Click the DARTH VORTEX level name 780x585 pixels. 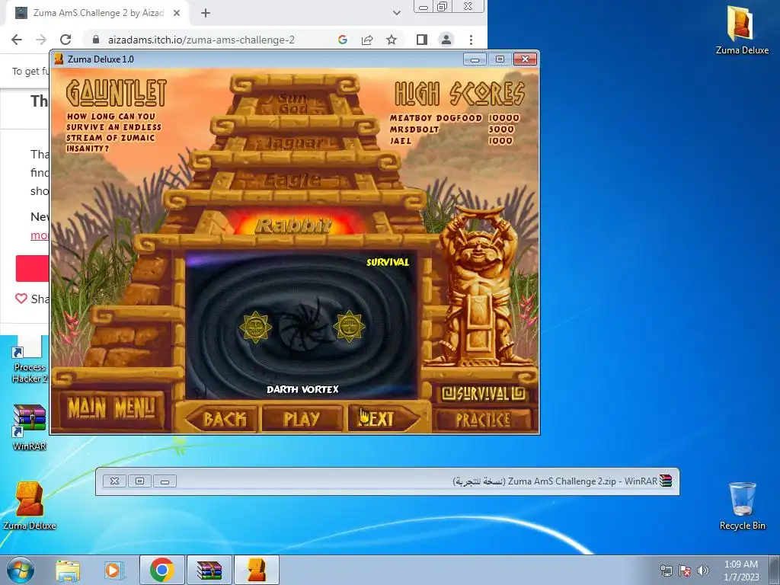(x=302, y=389)
